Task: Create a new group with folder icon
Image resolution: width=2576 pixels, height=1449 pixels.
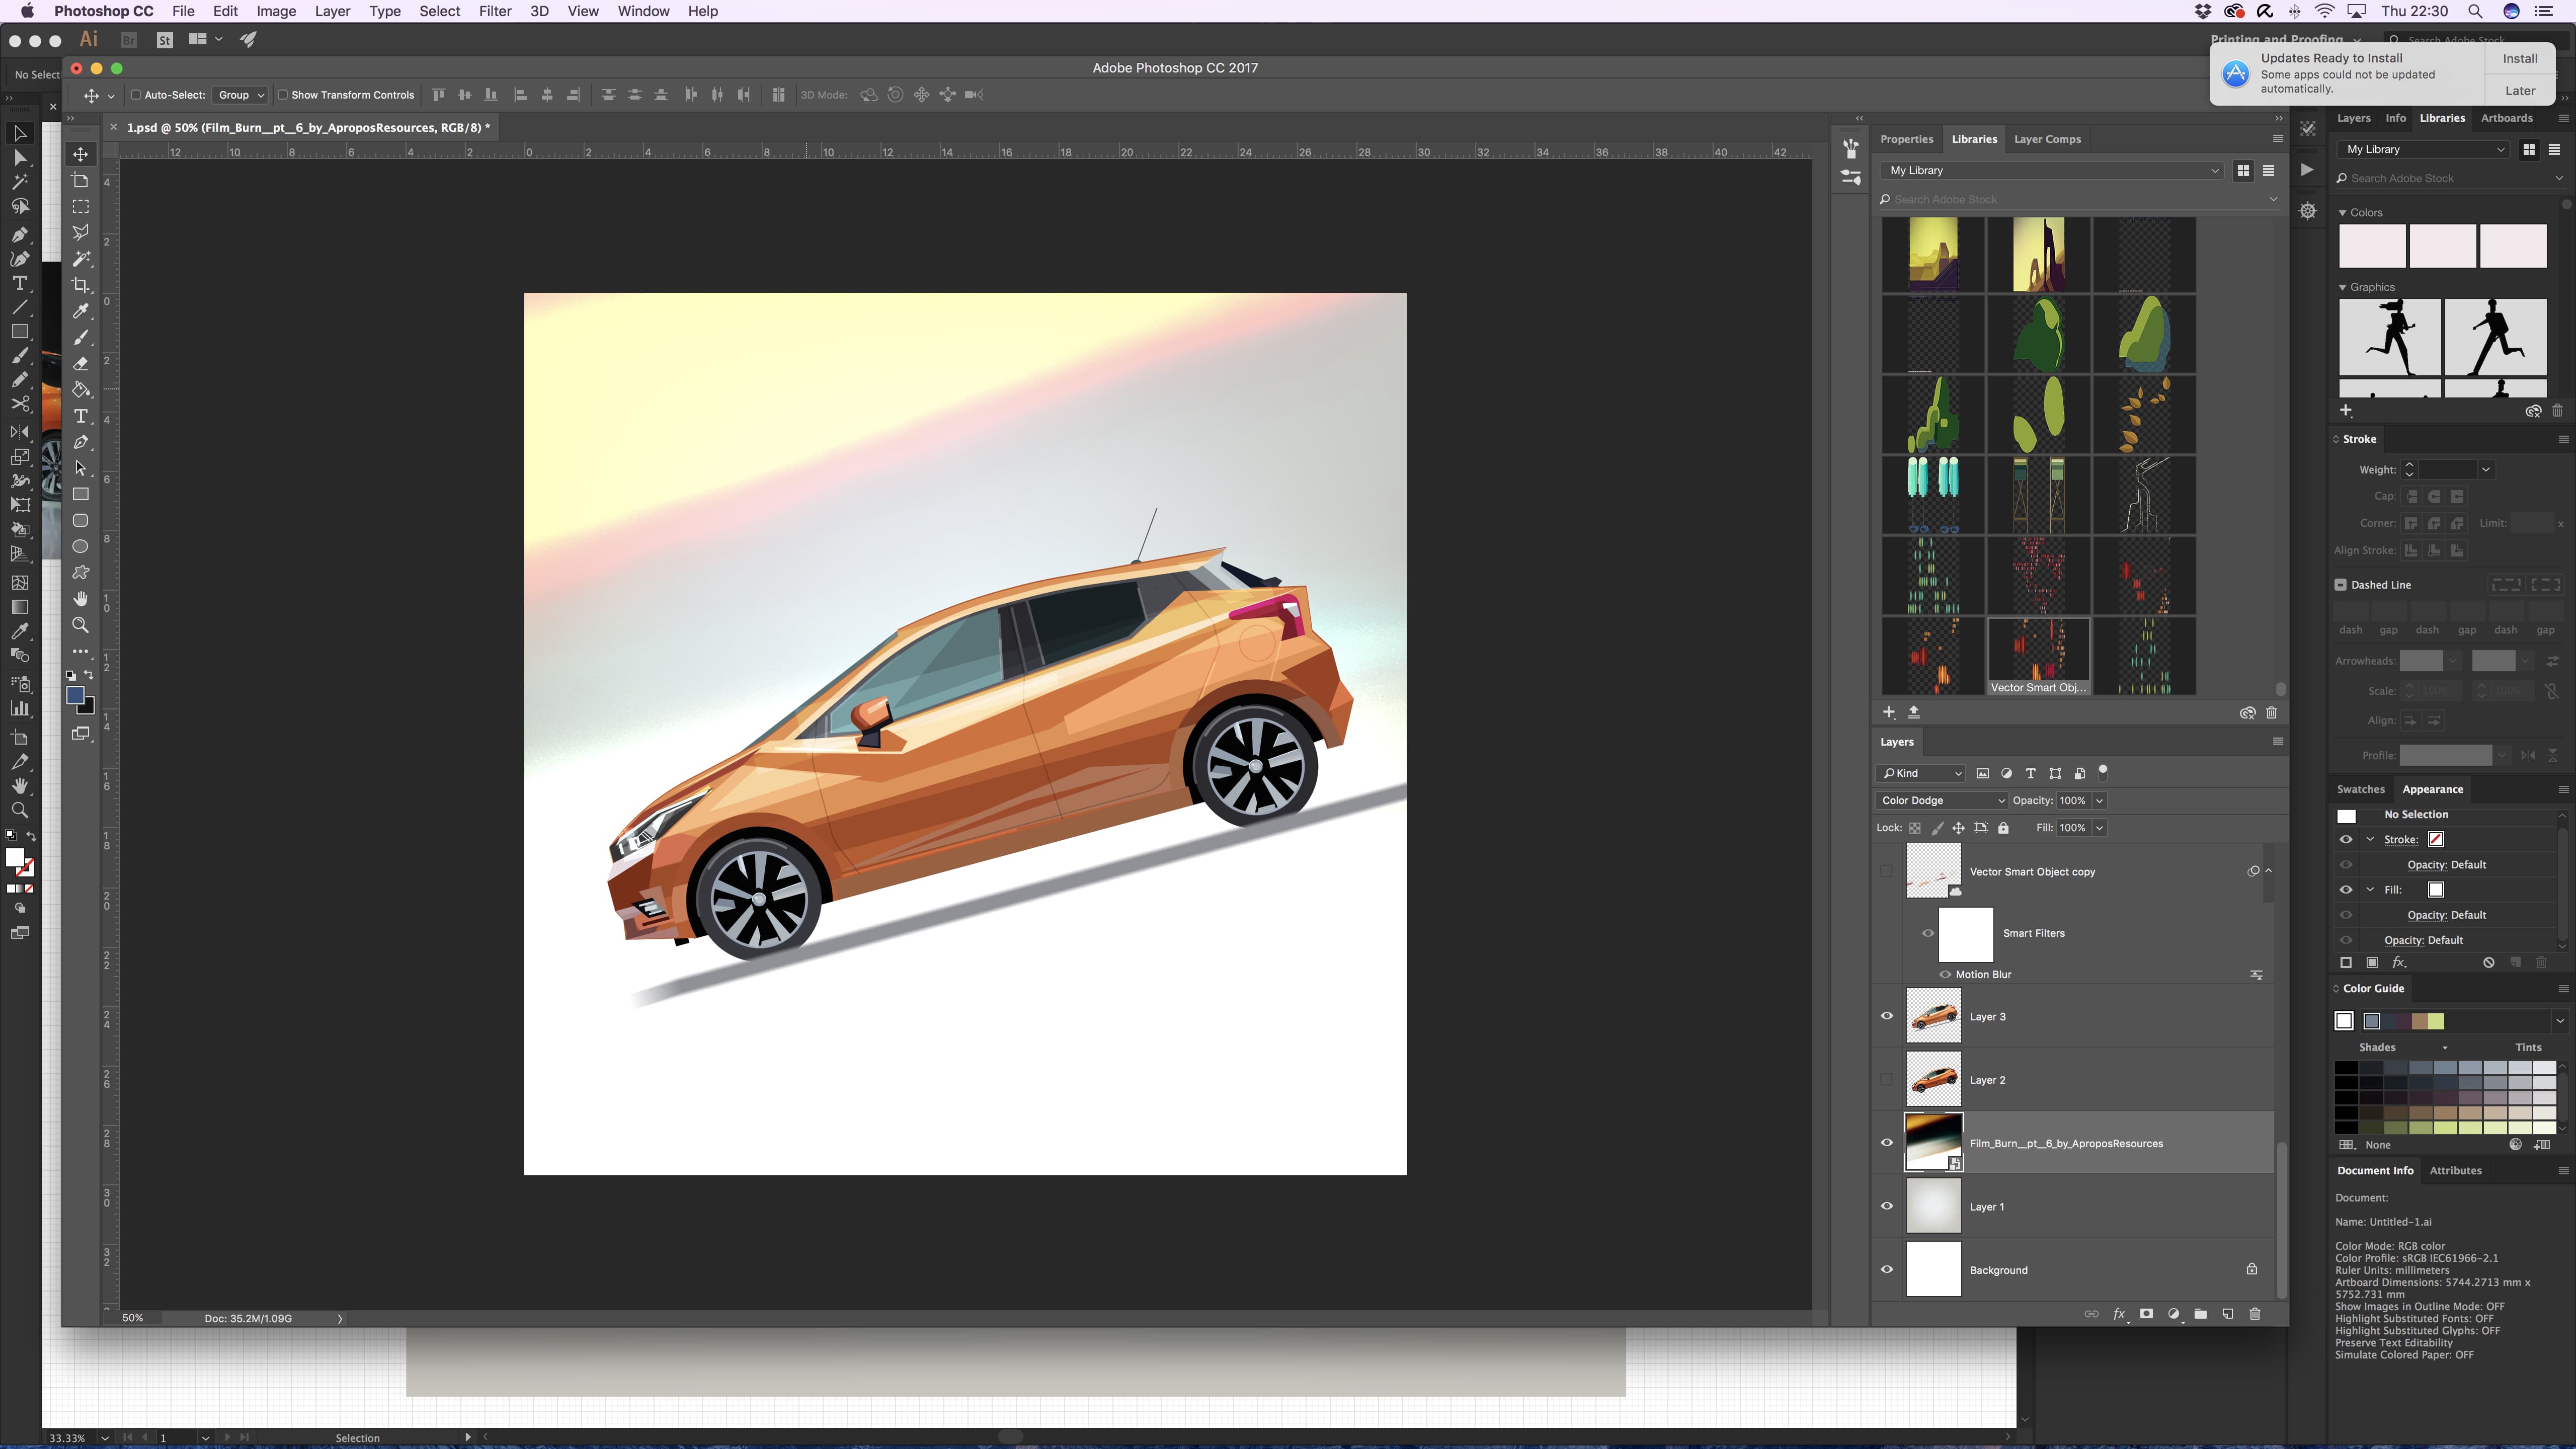Action: [x=2200, y=1314]
